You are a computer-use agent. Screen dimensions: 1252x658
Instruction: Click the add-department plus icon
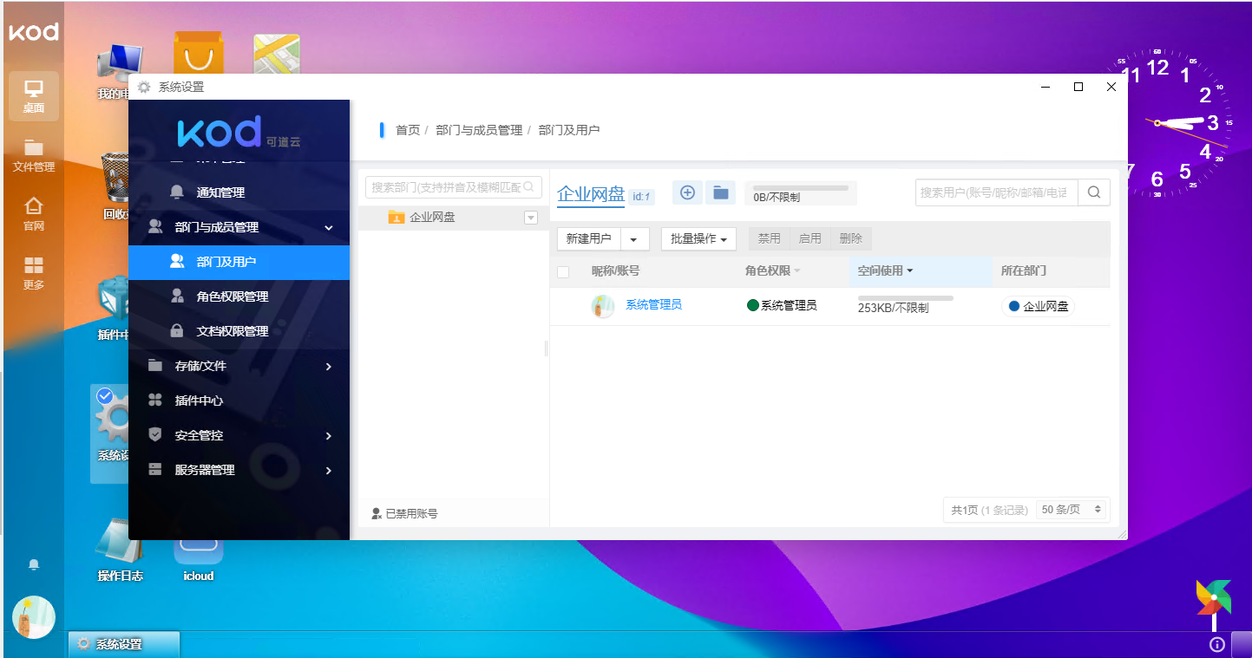pos(687,192)
